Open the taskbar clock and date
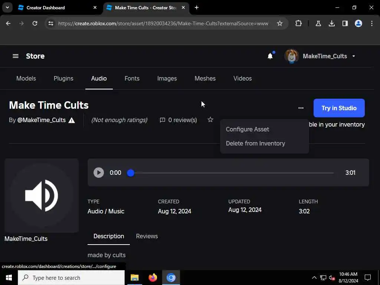Viewport: 380px width, 285px height. [348, 278]
